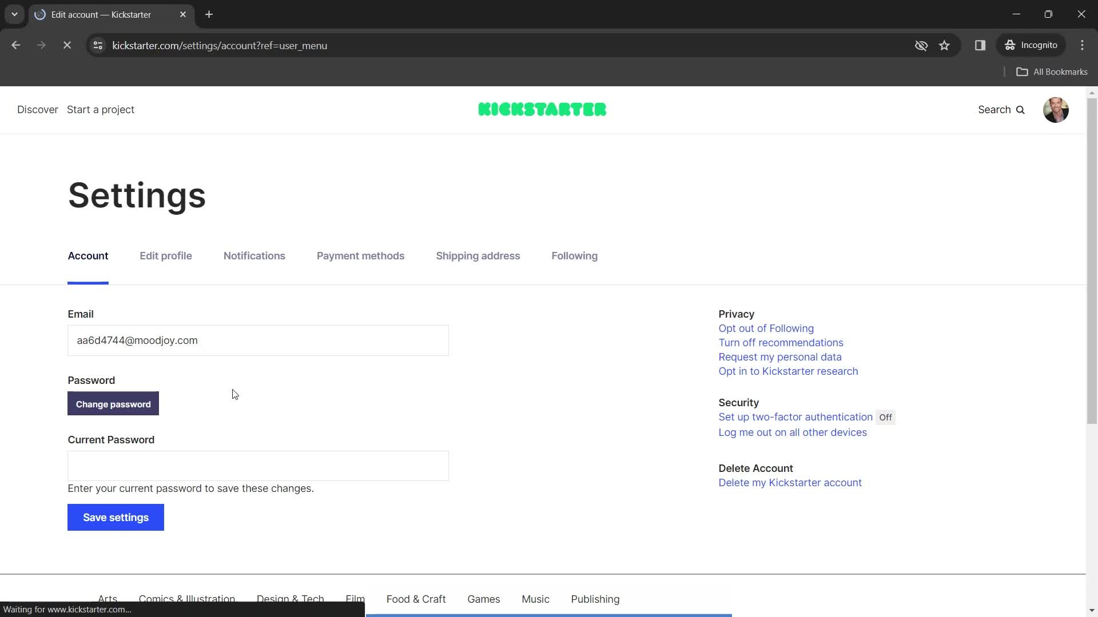Minimize the browser window

coord(1016,14)
